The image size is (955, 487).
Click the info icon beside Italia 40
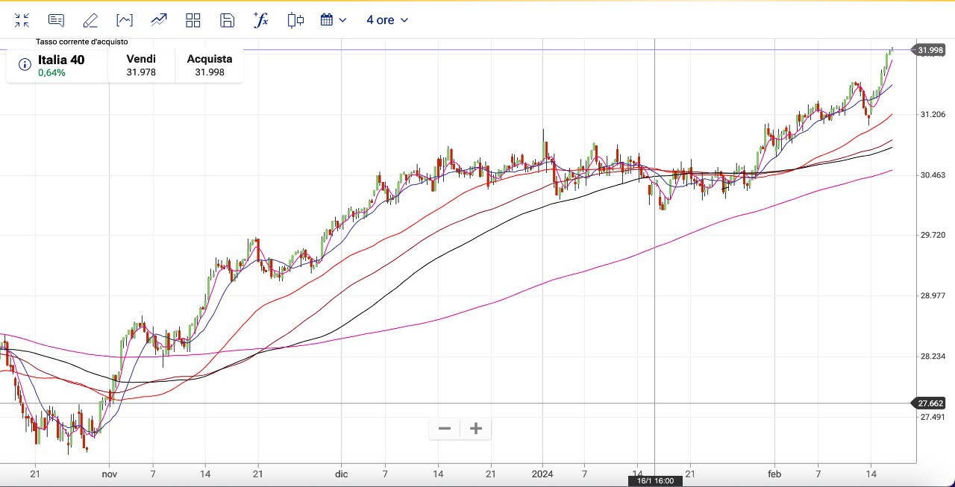click(25, 65)
